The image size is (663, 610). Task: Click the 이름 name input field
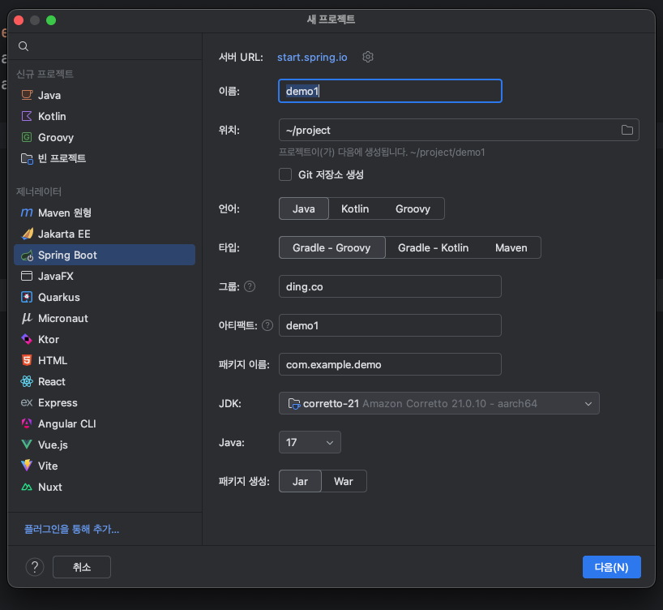390,91
